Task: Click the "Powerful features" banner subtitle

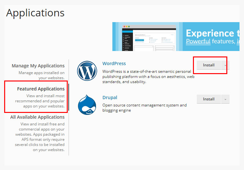Action: pos(210,41)
